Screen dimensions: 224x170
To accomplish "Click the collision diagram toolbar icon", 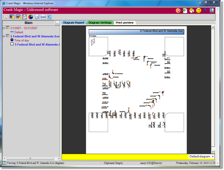I will tap(24, 17).
